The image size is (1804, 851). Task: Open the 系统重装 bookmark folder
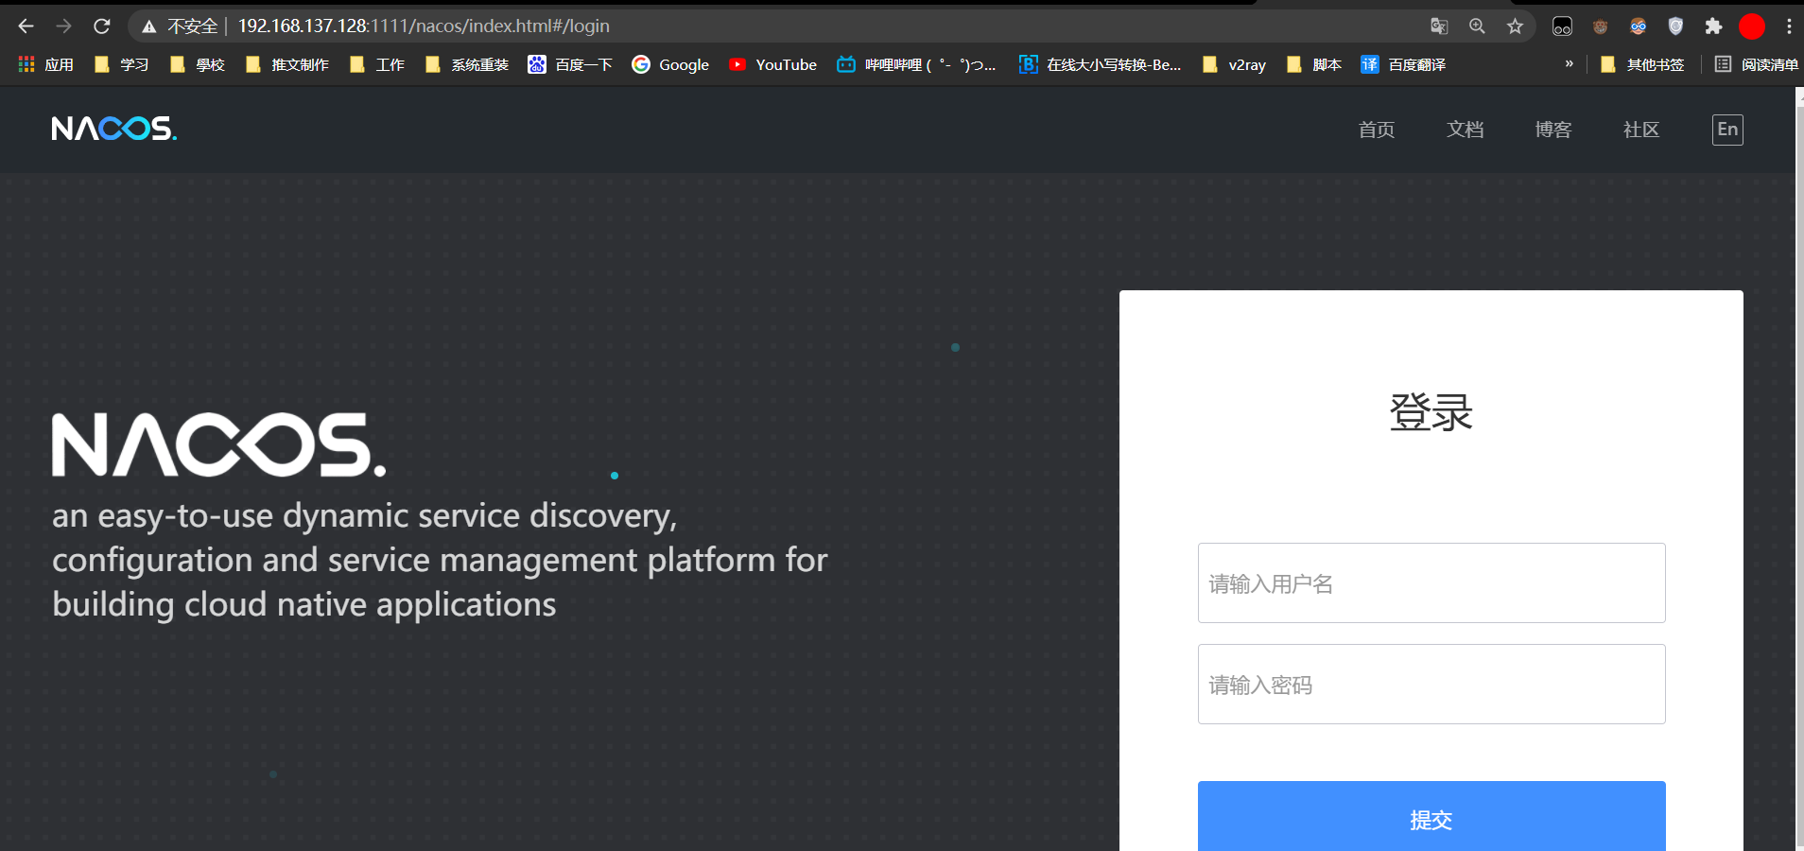tap(466, 64)
